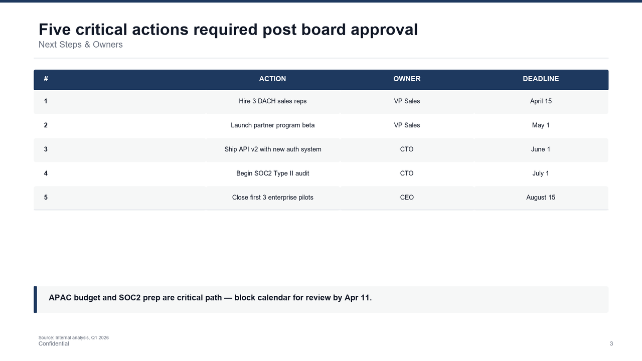Select the 'May 1' deadline cell
This screenshot has height=361, width=642.
[541, 125]
